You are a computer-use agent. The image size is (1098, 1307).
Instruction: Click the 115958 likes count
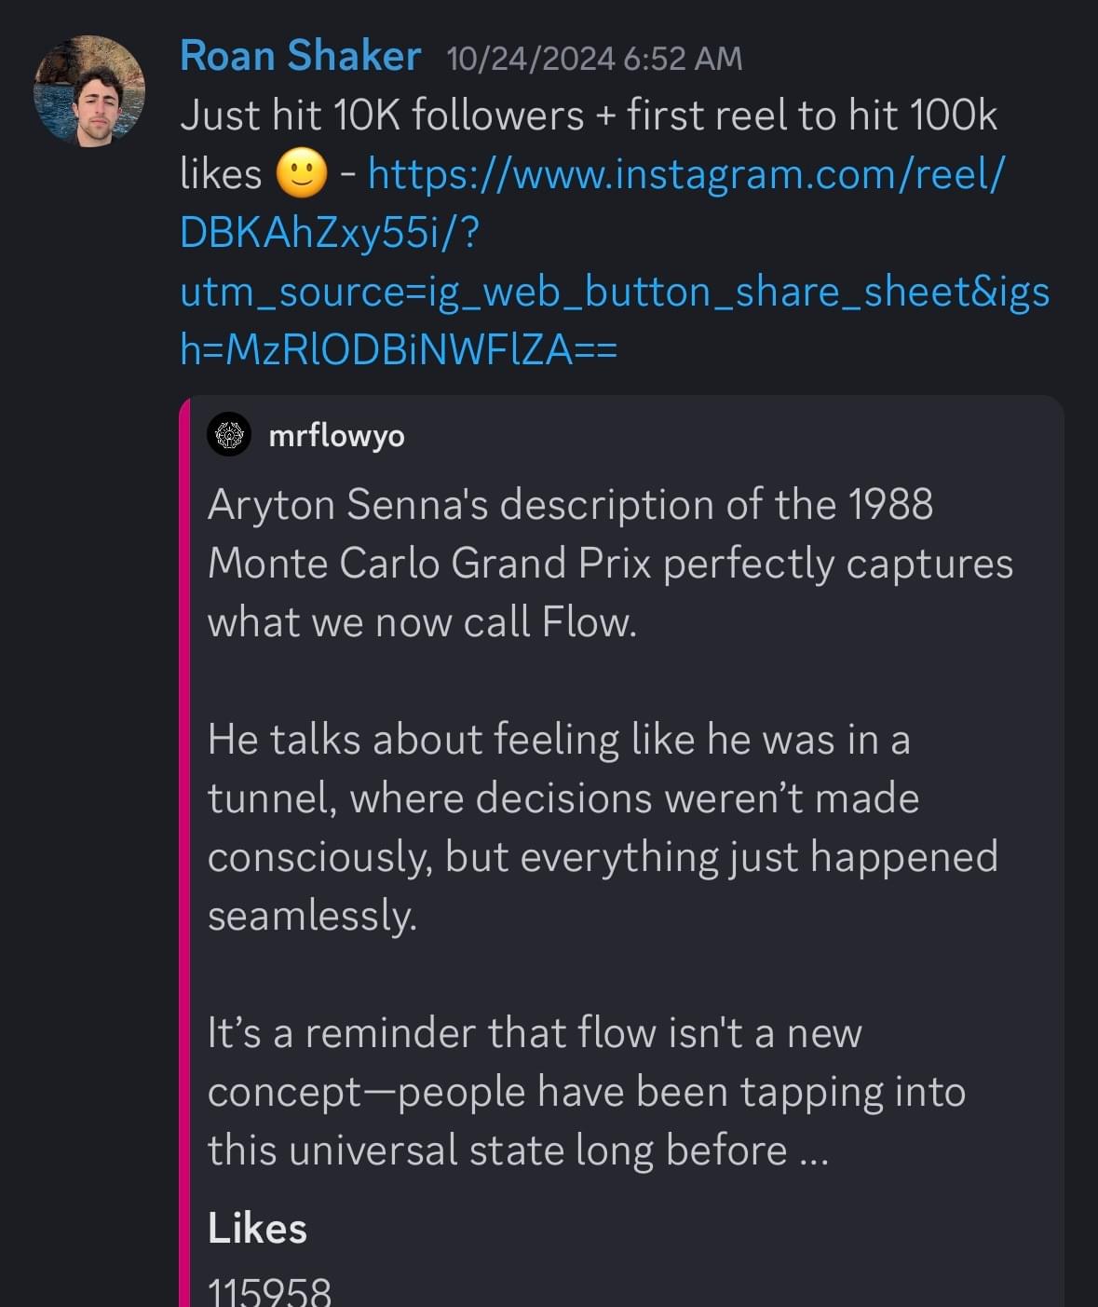point(269,1291)
